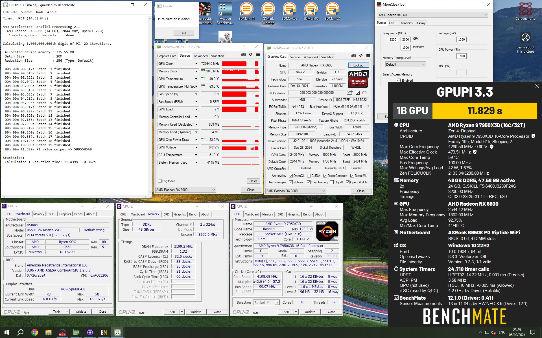Viewport: 542px width, 338px height.
Task: Toggle DirectCompute checkbox in GPU-Z
Action: pyautogui.click(x=325, y=176)
